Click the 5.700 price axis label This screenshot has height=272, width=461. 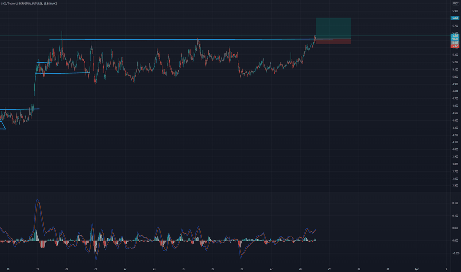(455, 26)
